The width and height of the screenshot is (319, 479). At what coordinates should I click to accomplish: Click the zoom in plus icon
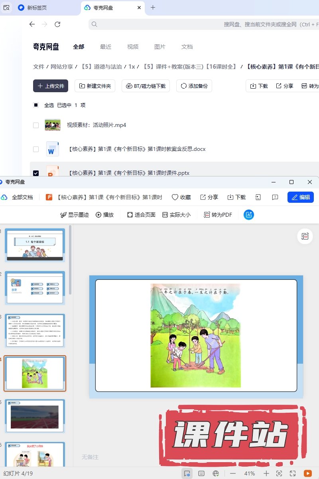pyautogui.click(x=266, y=473)
